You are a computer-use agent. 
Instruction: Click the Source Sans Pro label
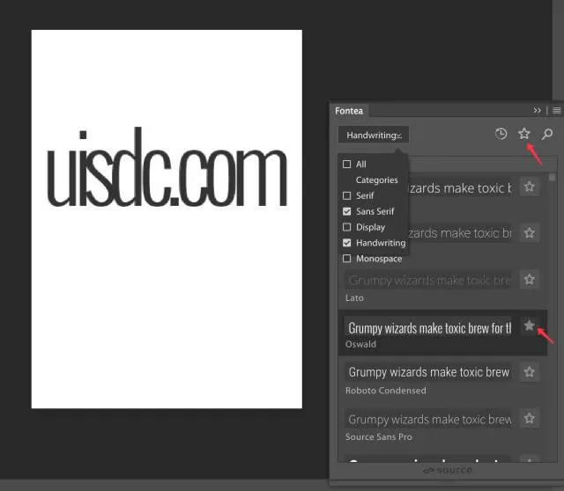379,437
